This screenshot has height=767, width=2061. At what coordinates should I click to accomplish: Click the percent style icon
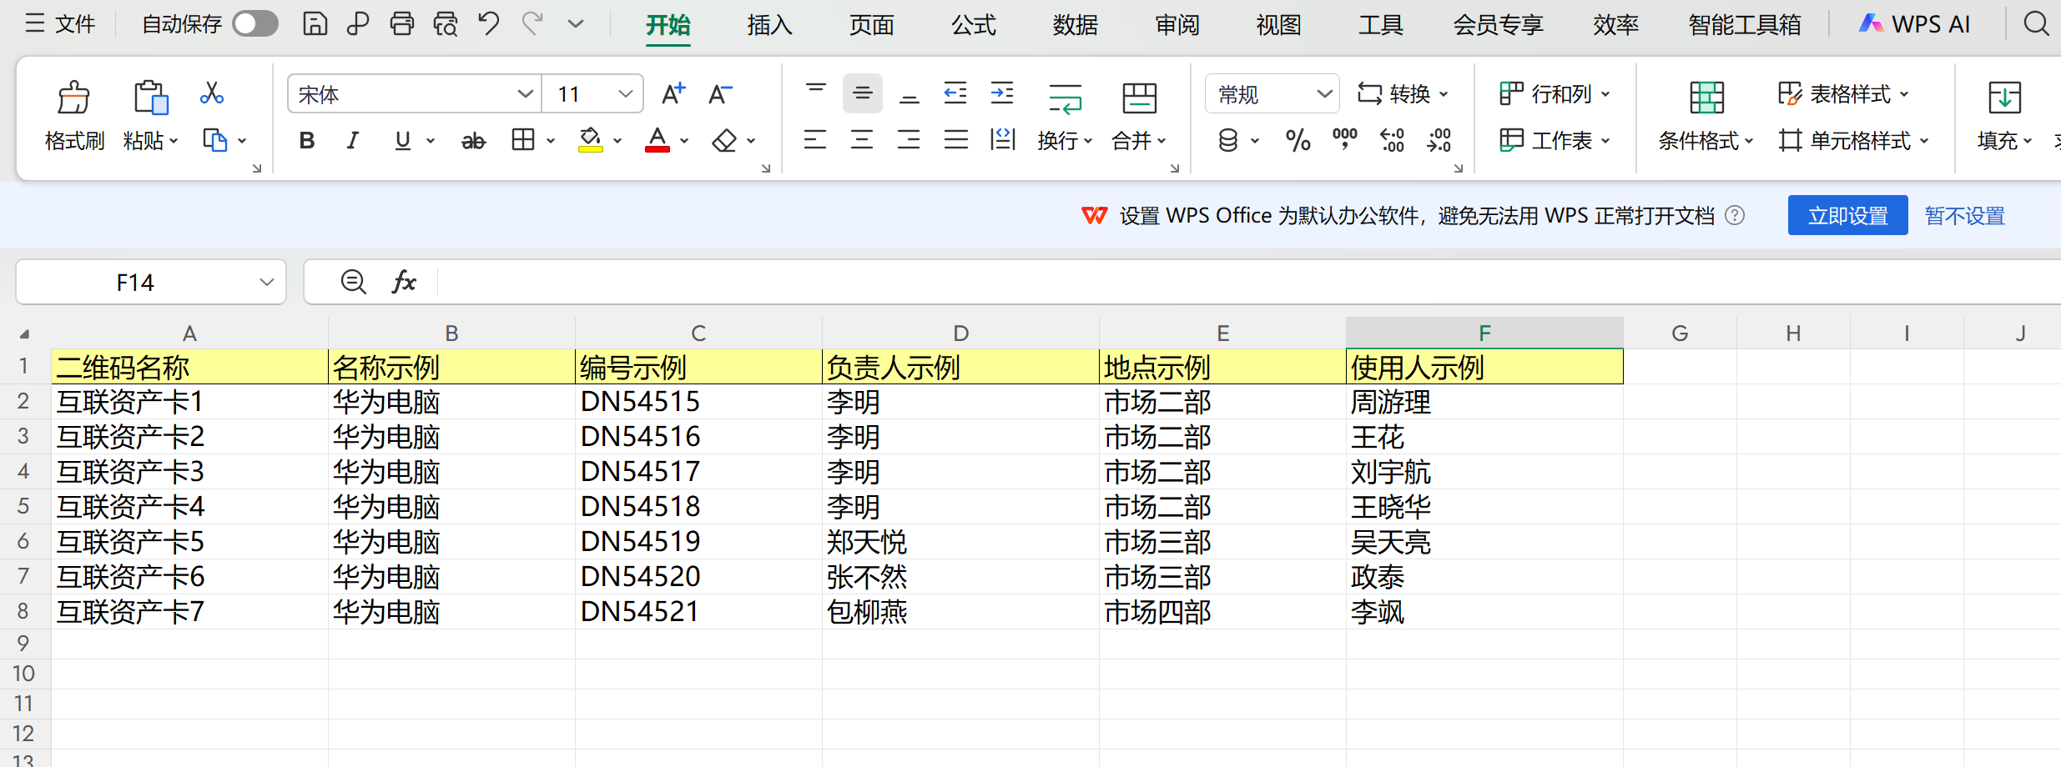point(1298,140)
